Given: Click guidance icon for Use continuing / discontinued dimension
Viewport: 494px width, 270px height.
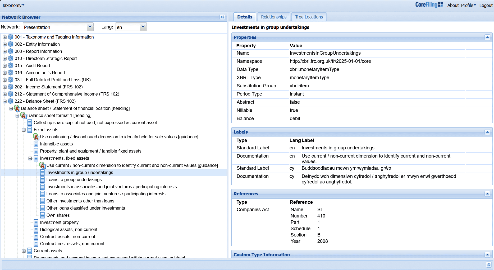Looking at the screenshot, I should (x=36, y=137).
